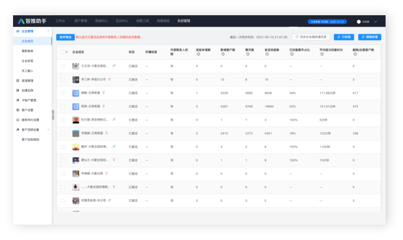Click the info icon under 已回复聊天占比

[292, 54]
